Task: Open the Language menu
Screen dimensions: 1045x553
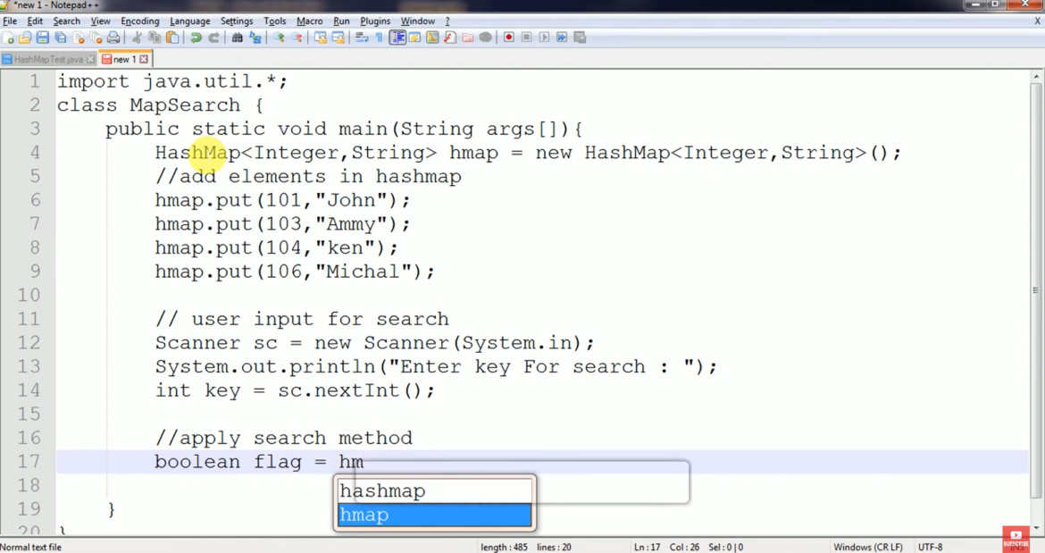Action: tap(190, 21)
